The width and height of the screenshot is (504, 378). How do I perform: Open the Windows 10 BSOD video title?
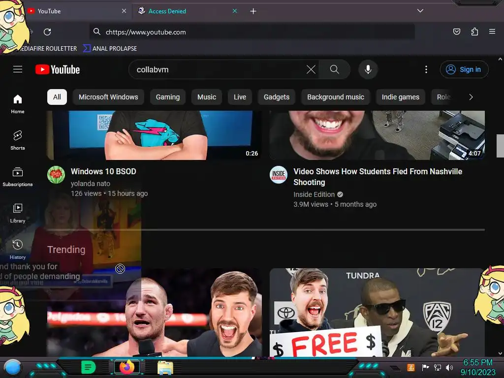tap(103, 171)
